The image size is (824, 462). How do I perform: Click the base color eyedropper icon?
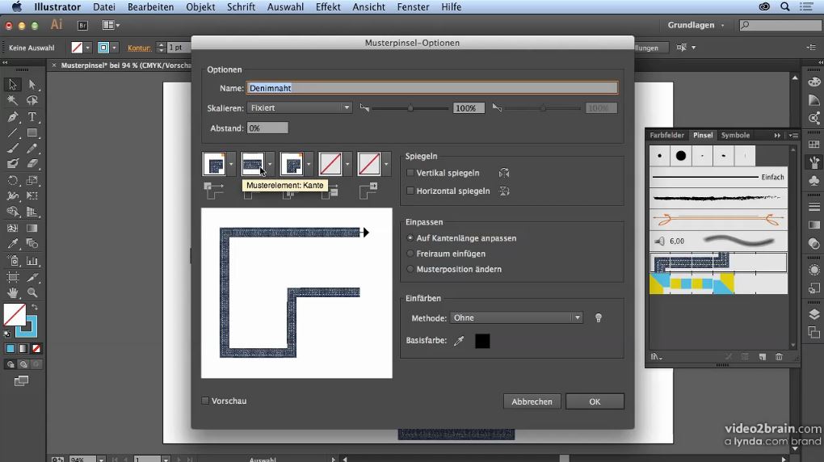click(459, 341)
